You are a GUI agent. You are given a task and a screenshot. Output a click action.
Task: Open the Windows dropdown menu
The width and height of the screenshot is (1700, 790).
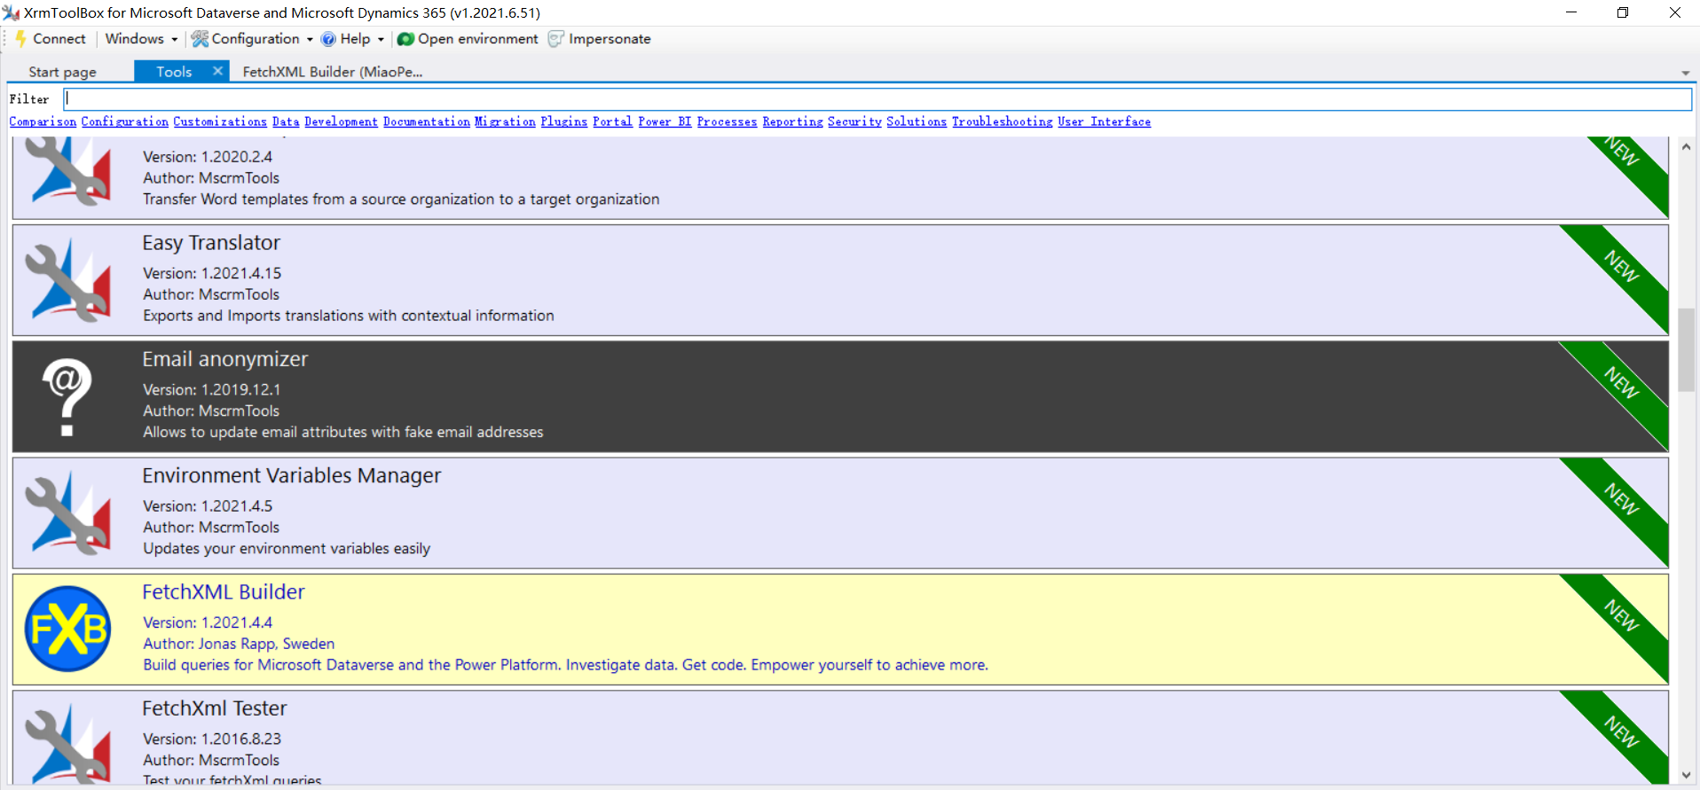pos(141,39)
